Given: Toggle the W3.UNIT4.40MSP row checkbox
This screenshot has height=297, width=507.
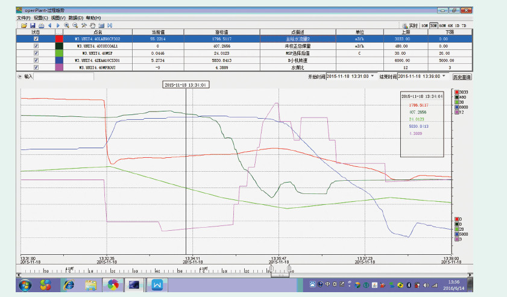Looking at the screenshot, I should pos(36,53).
